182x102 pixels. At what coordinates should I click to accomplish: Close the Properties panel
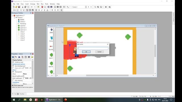pos(33,54)
